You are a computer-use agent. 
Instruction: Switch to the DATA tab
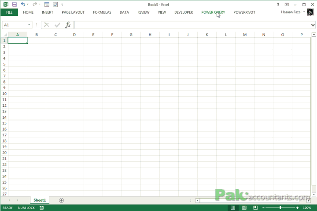(x=124, y=12)
